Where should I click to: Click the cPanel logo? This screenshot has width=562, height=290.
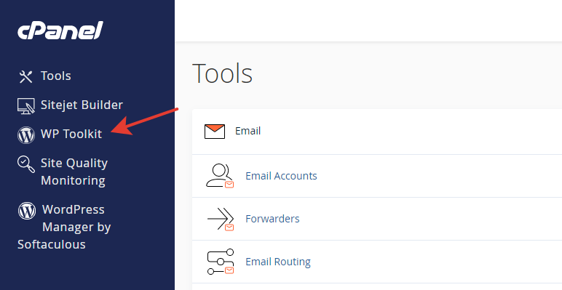tap(60, 30)
